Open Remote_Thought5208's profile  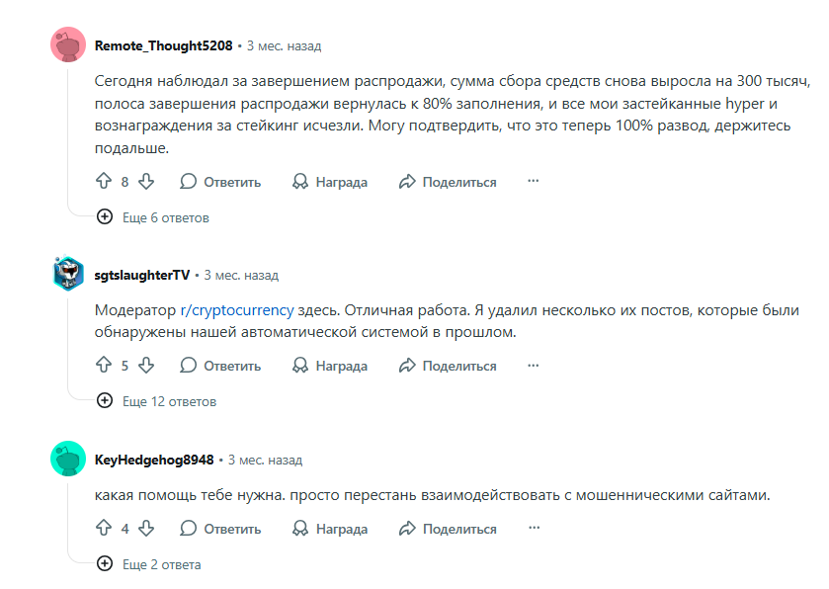click(x=165, y=44)
